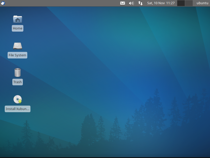Click the Trash text label
The image size is (210, 158).
(18, 82)
